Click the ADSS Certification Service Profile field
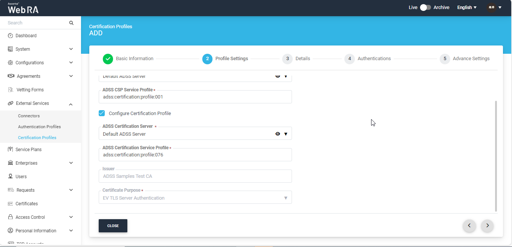Screen dimensions: 512x247 195,155
